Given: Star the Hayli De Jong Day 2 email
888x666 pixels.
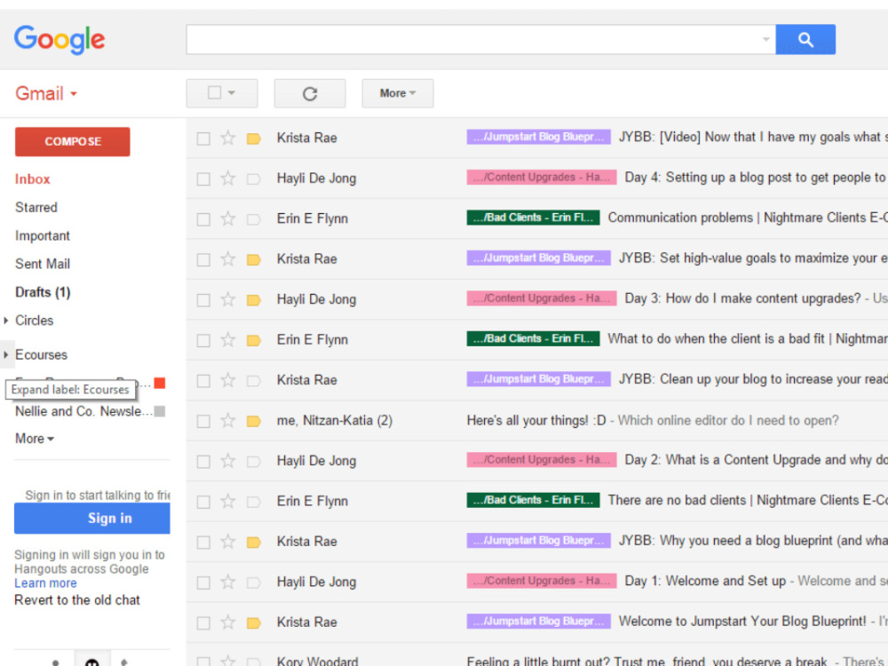Looking at the screenshot, I should [x=227, y=461].
